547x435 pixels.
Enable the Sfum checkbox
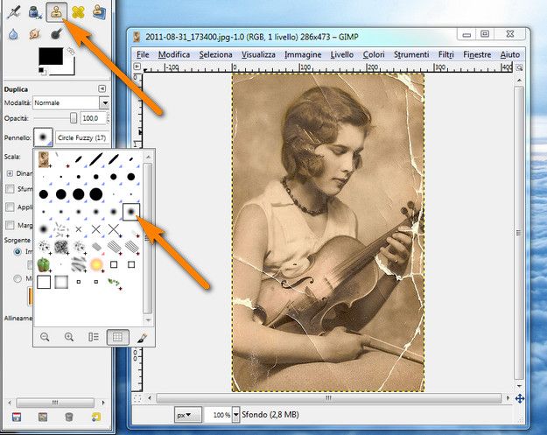coord(10,189)
